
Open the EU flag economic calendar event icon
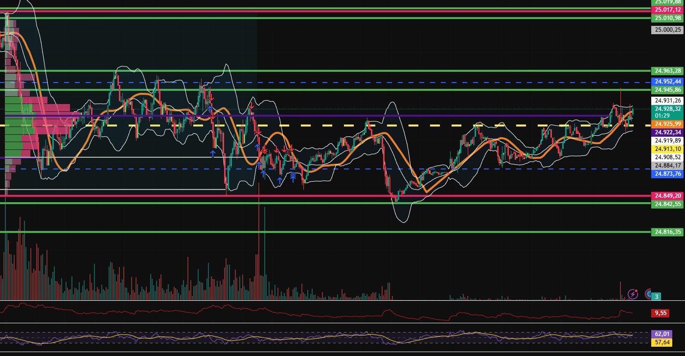coord(649,294)
